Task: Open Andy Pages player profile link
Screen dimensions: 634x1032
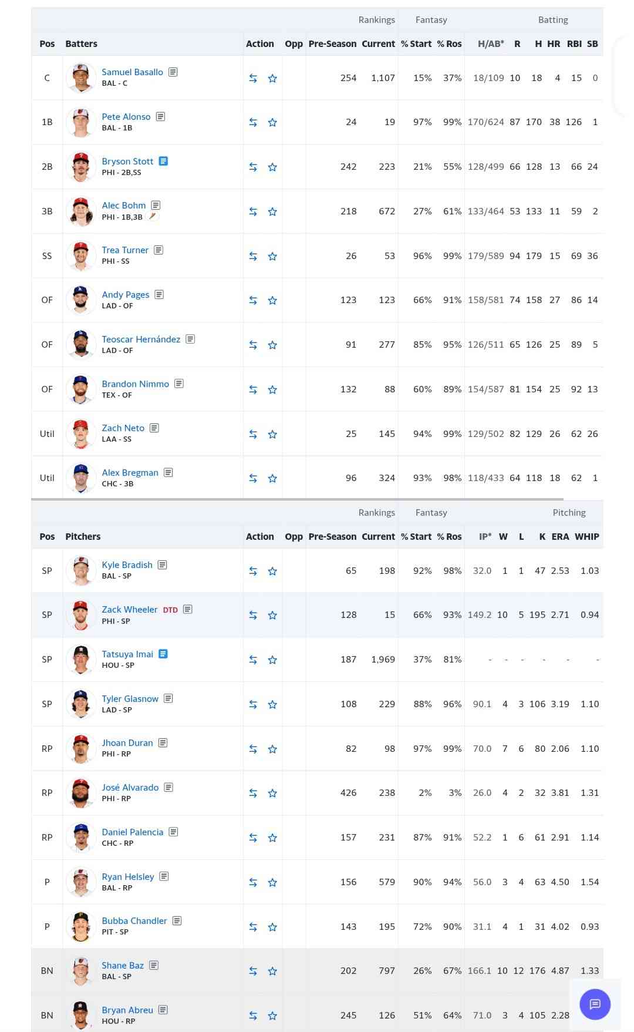Action: click(126, 294)
